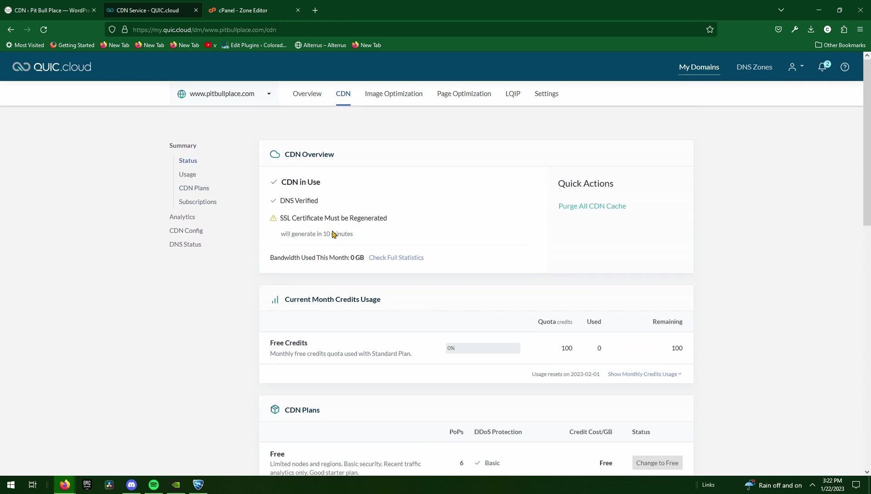Open the Windows Start menu
871x494 pixels.
click(x=11, y=485)
